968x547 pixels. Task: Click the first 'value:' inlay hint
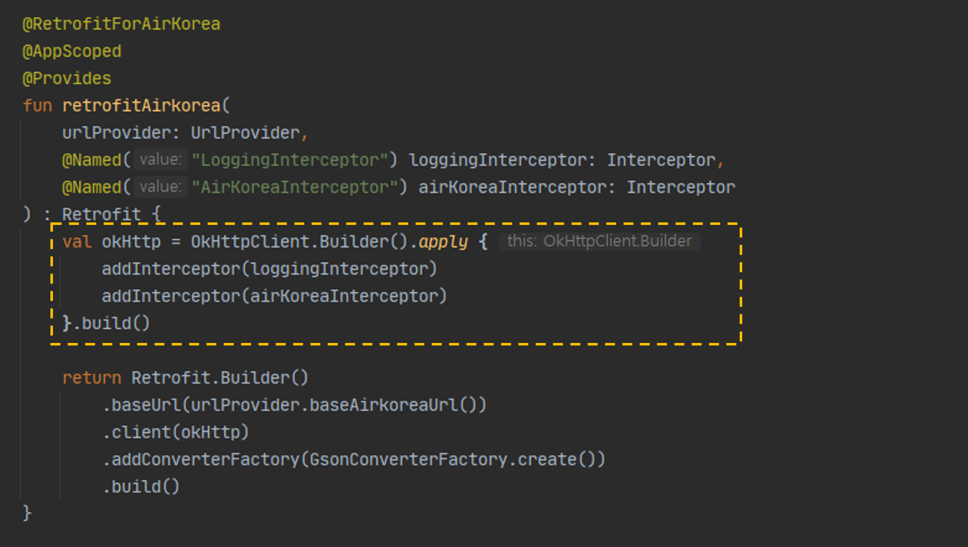pos(161,160)
